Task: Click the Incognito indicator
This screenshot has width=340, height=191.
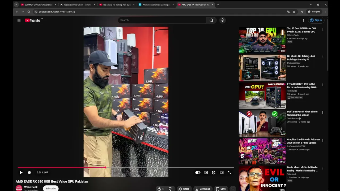Action: coord(314,12)
